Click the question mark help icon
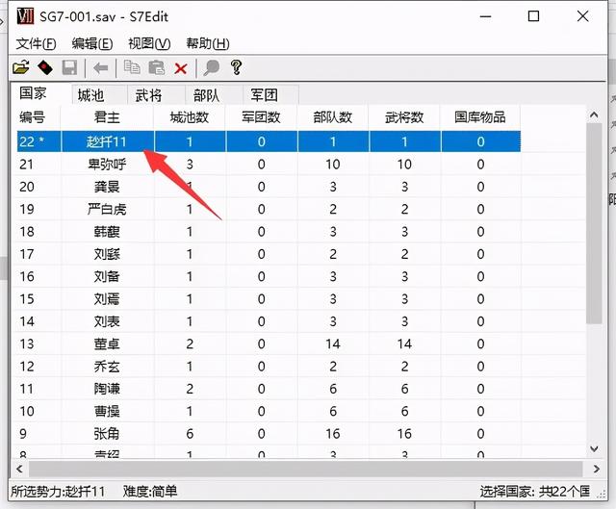The image size is (616, 509). pyautogui.click(x=236, y=68)
